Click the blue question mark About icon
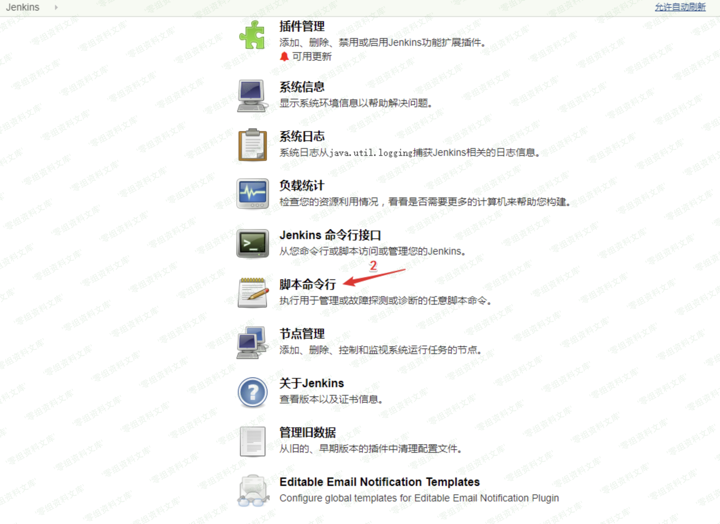 pos(252,392)
